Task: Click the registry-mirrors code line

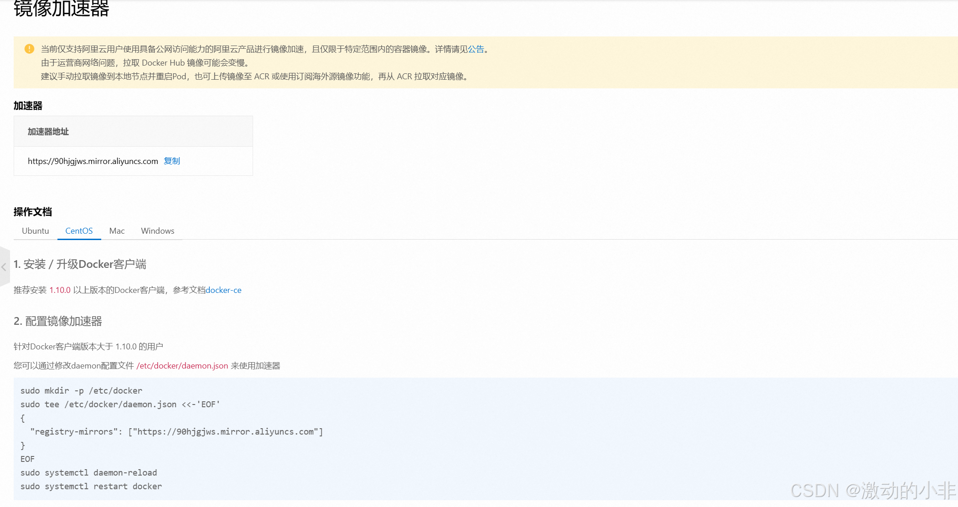Action: tap(176, 432)
